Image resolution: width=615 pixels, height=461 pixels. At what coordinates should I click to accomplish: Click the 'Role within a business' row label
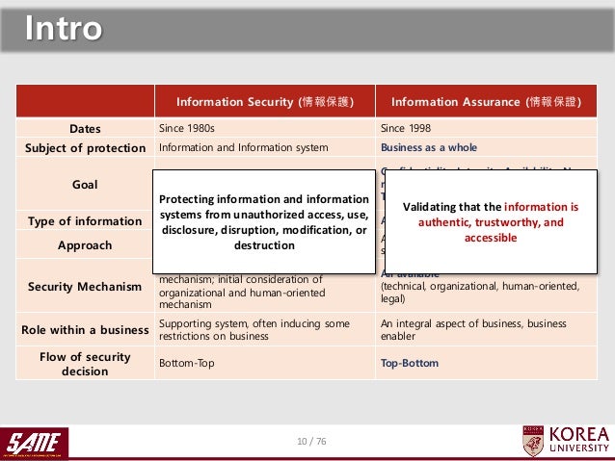(85, 330)
